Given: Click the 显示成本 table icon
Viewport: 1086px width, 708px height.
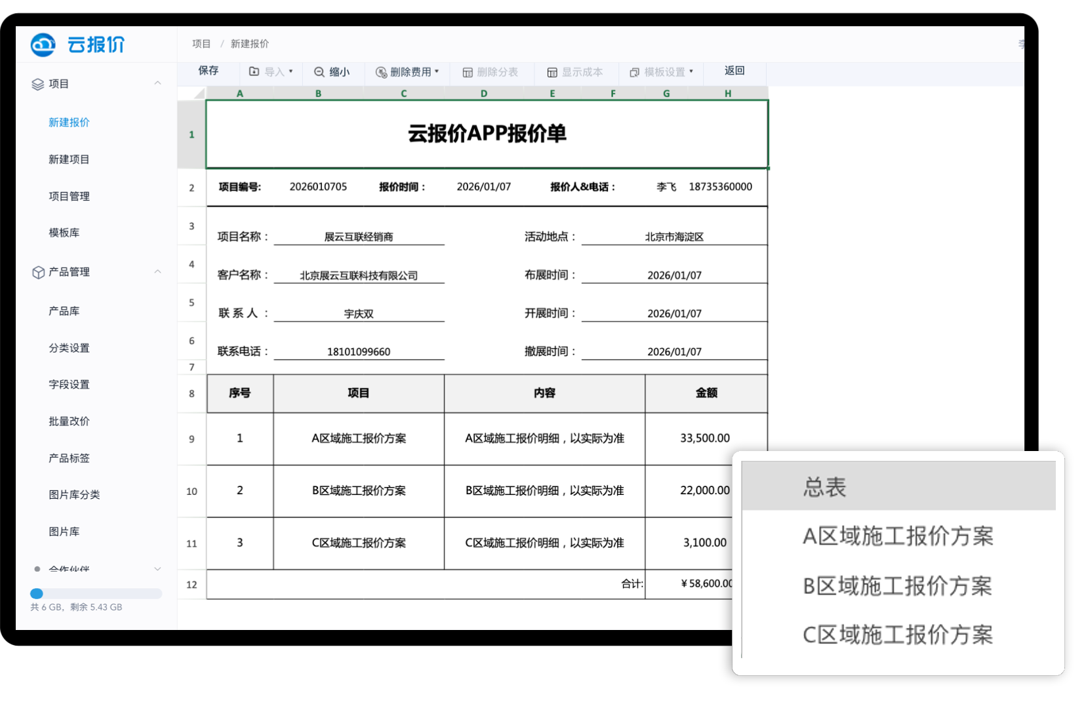Looking at the screenshot, I should click(552, 72).
